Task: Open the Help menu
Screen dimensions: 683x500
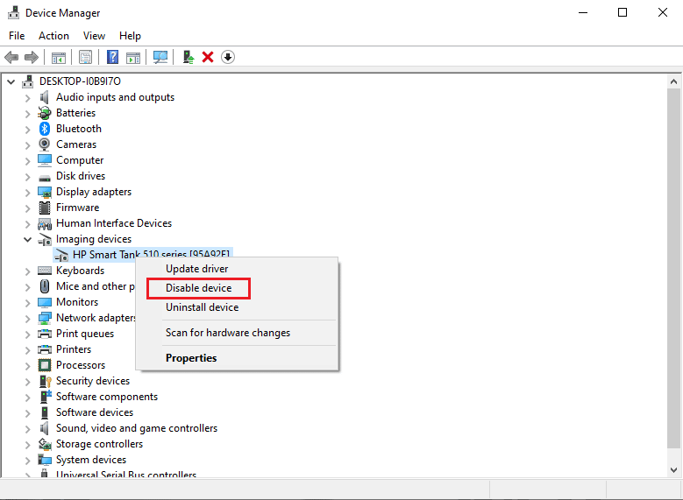Action: (x=130, y=36)
